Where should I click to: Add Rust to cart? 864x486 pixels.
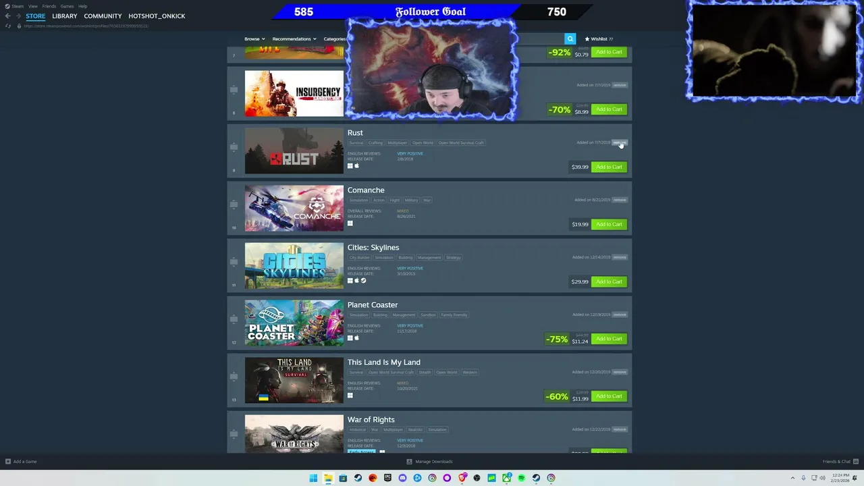(609, 167)
